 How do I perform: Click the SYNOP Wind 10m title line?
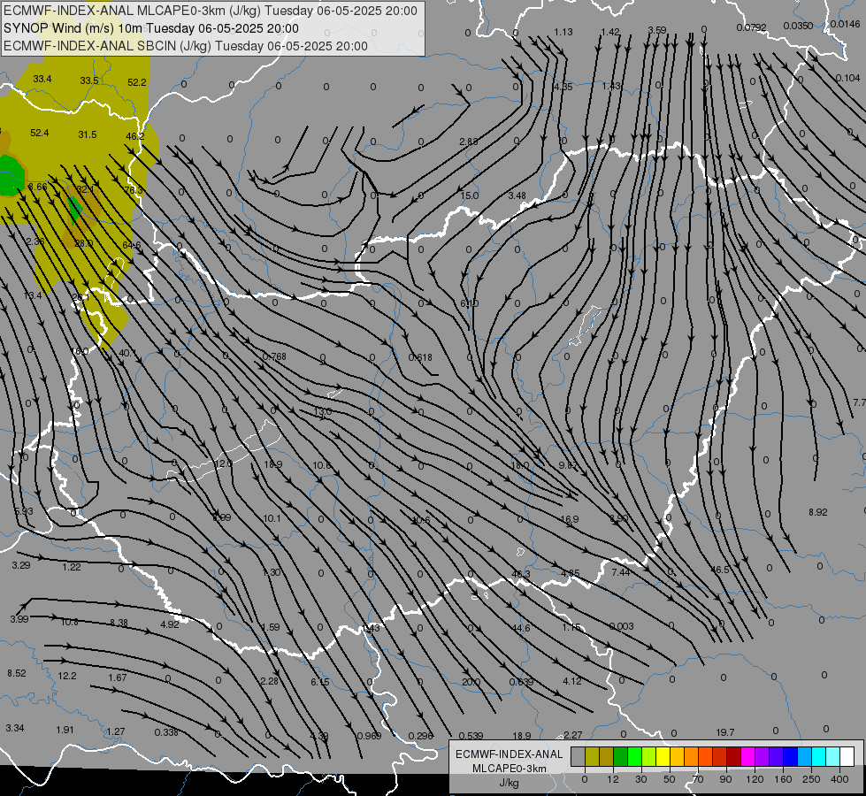click(x=150, y=28)
